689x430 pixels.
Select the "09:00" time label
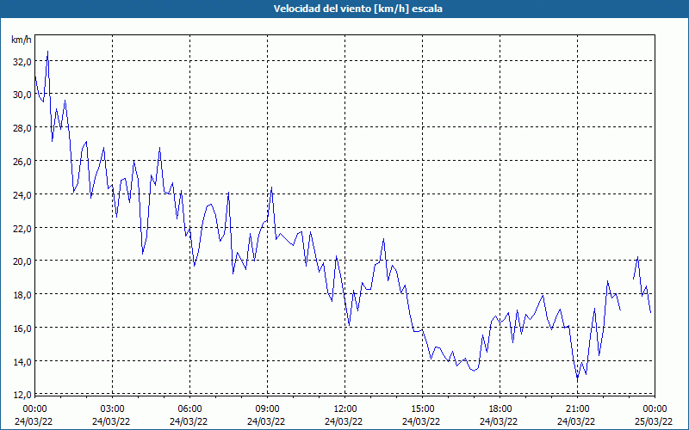[x=267, y=409]
